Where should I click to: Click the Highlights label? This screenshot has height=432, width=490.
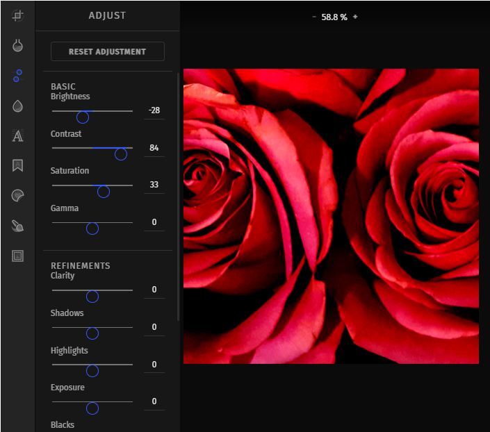[70, 351]
